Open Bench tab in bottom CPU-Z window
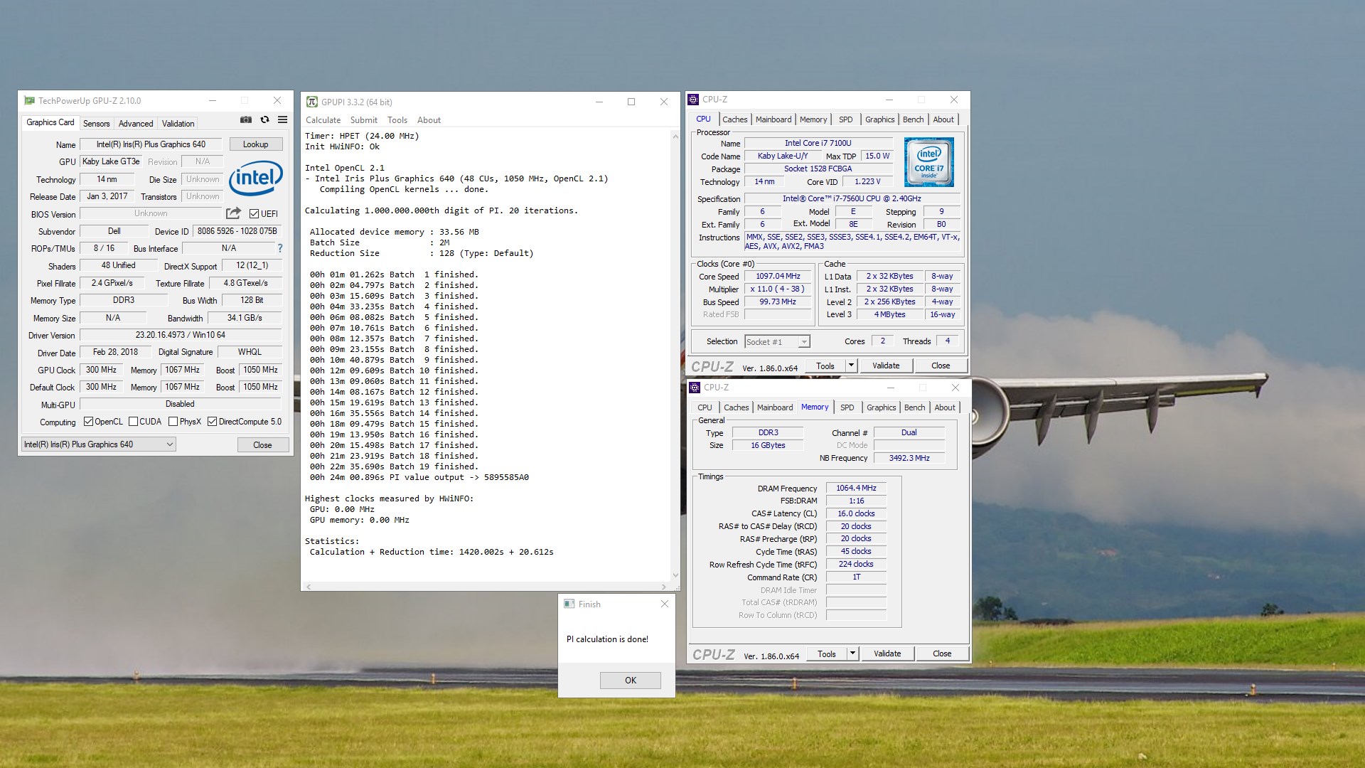 pos(915,407)
